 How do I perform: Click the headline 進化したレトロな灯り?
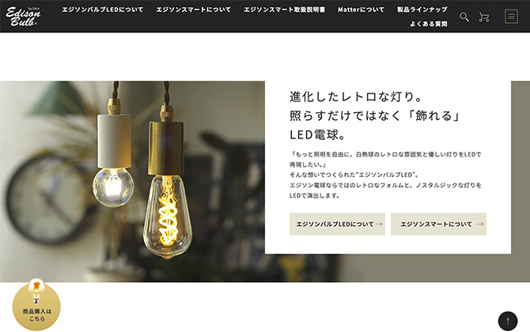[x=356, y=97]
